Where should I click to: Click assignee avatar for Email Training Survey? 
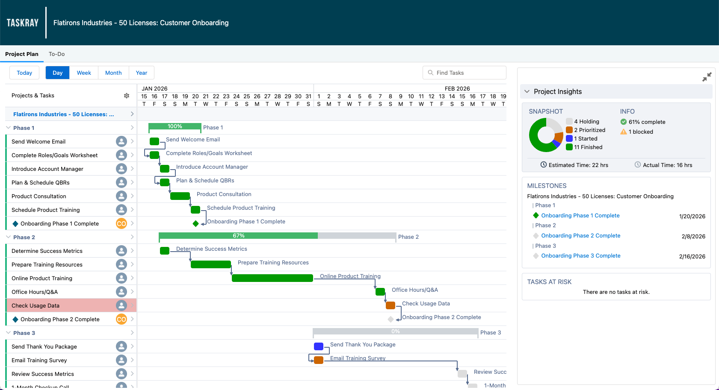[121, 360]
